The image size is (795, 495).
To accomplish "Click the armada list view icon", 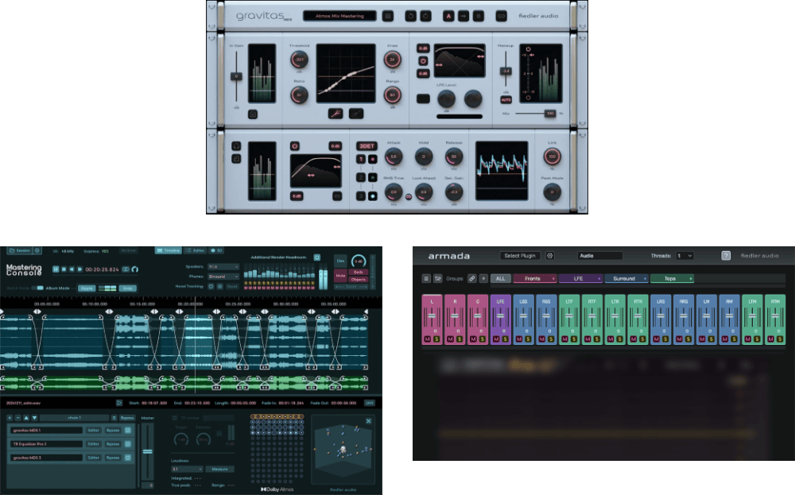I will pos(426,279).
